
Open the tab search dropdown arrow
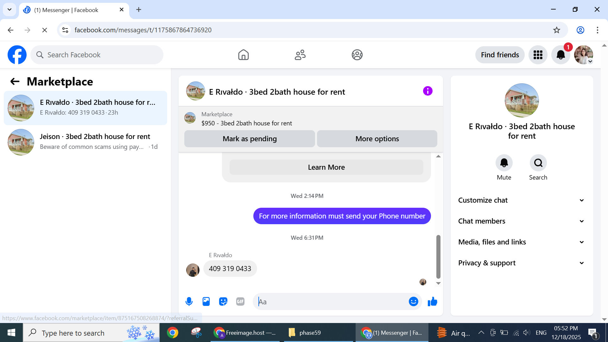coord(9,10)
